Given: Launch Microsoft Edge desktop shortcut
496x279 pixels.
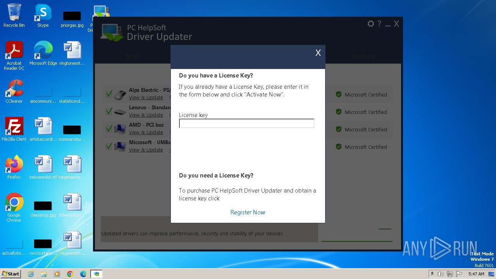Looking at the screenshot, I should pyautogui.click(x=43, y=53).
